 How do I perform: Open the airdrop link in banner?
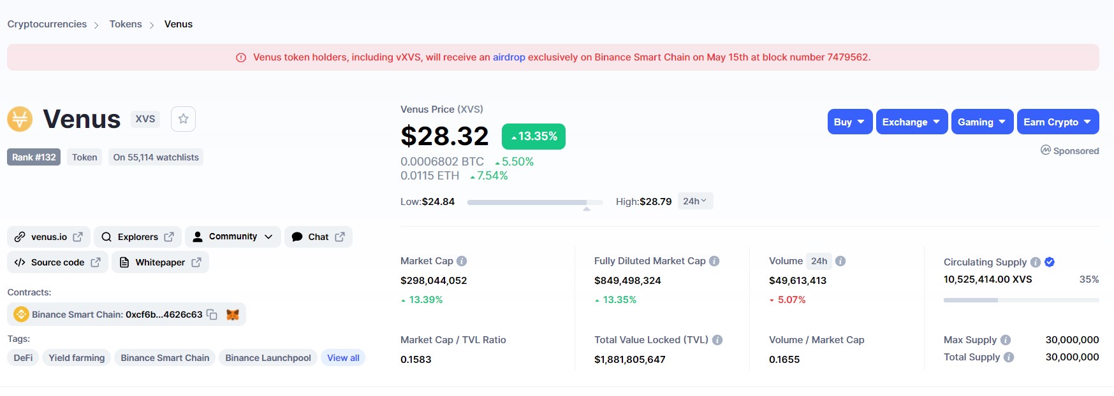[509, 57]
